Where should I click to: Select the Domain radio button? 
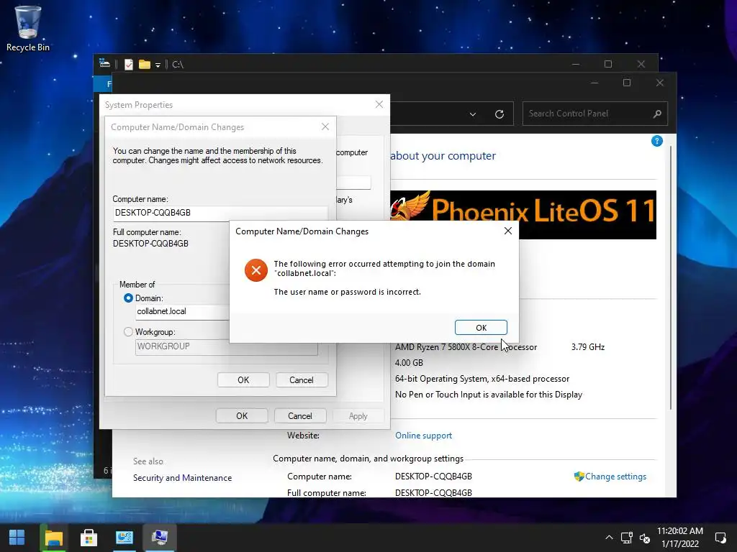pyautogui.click(x=128, y=298)
